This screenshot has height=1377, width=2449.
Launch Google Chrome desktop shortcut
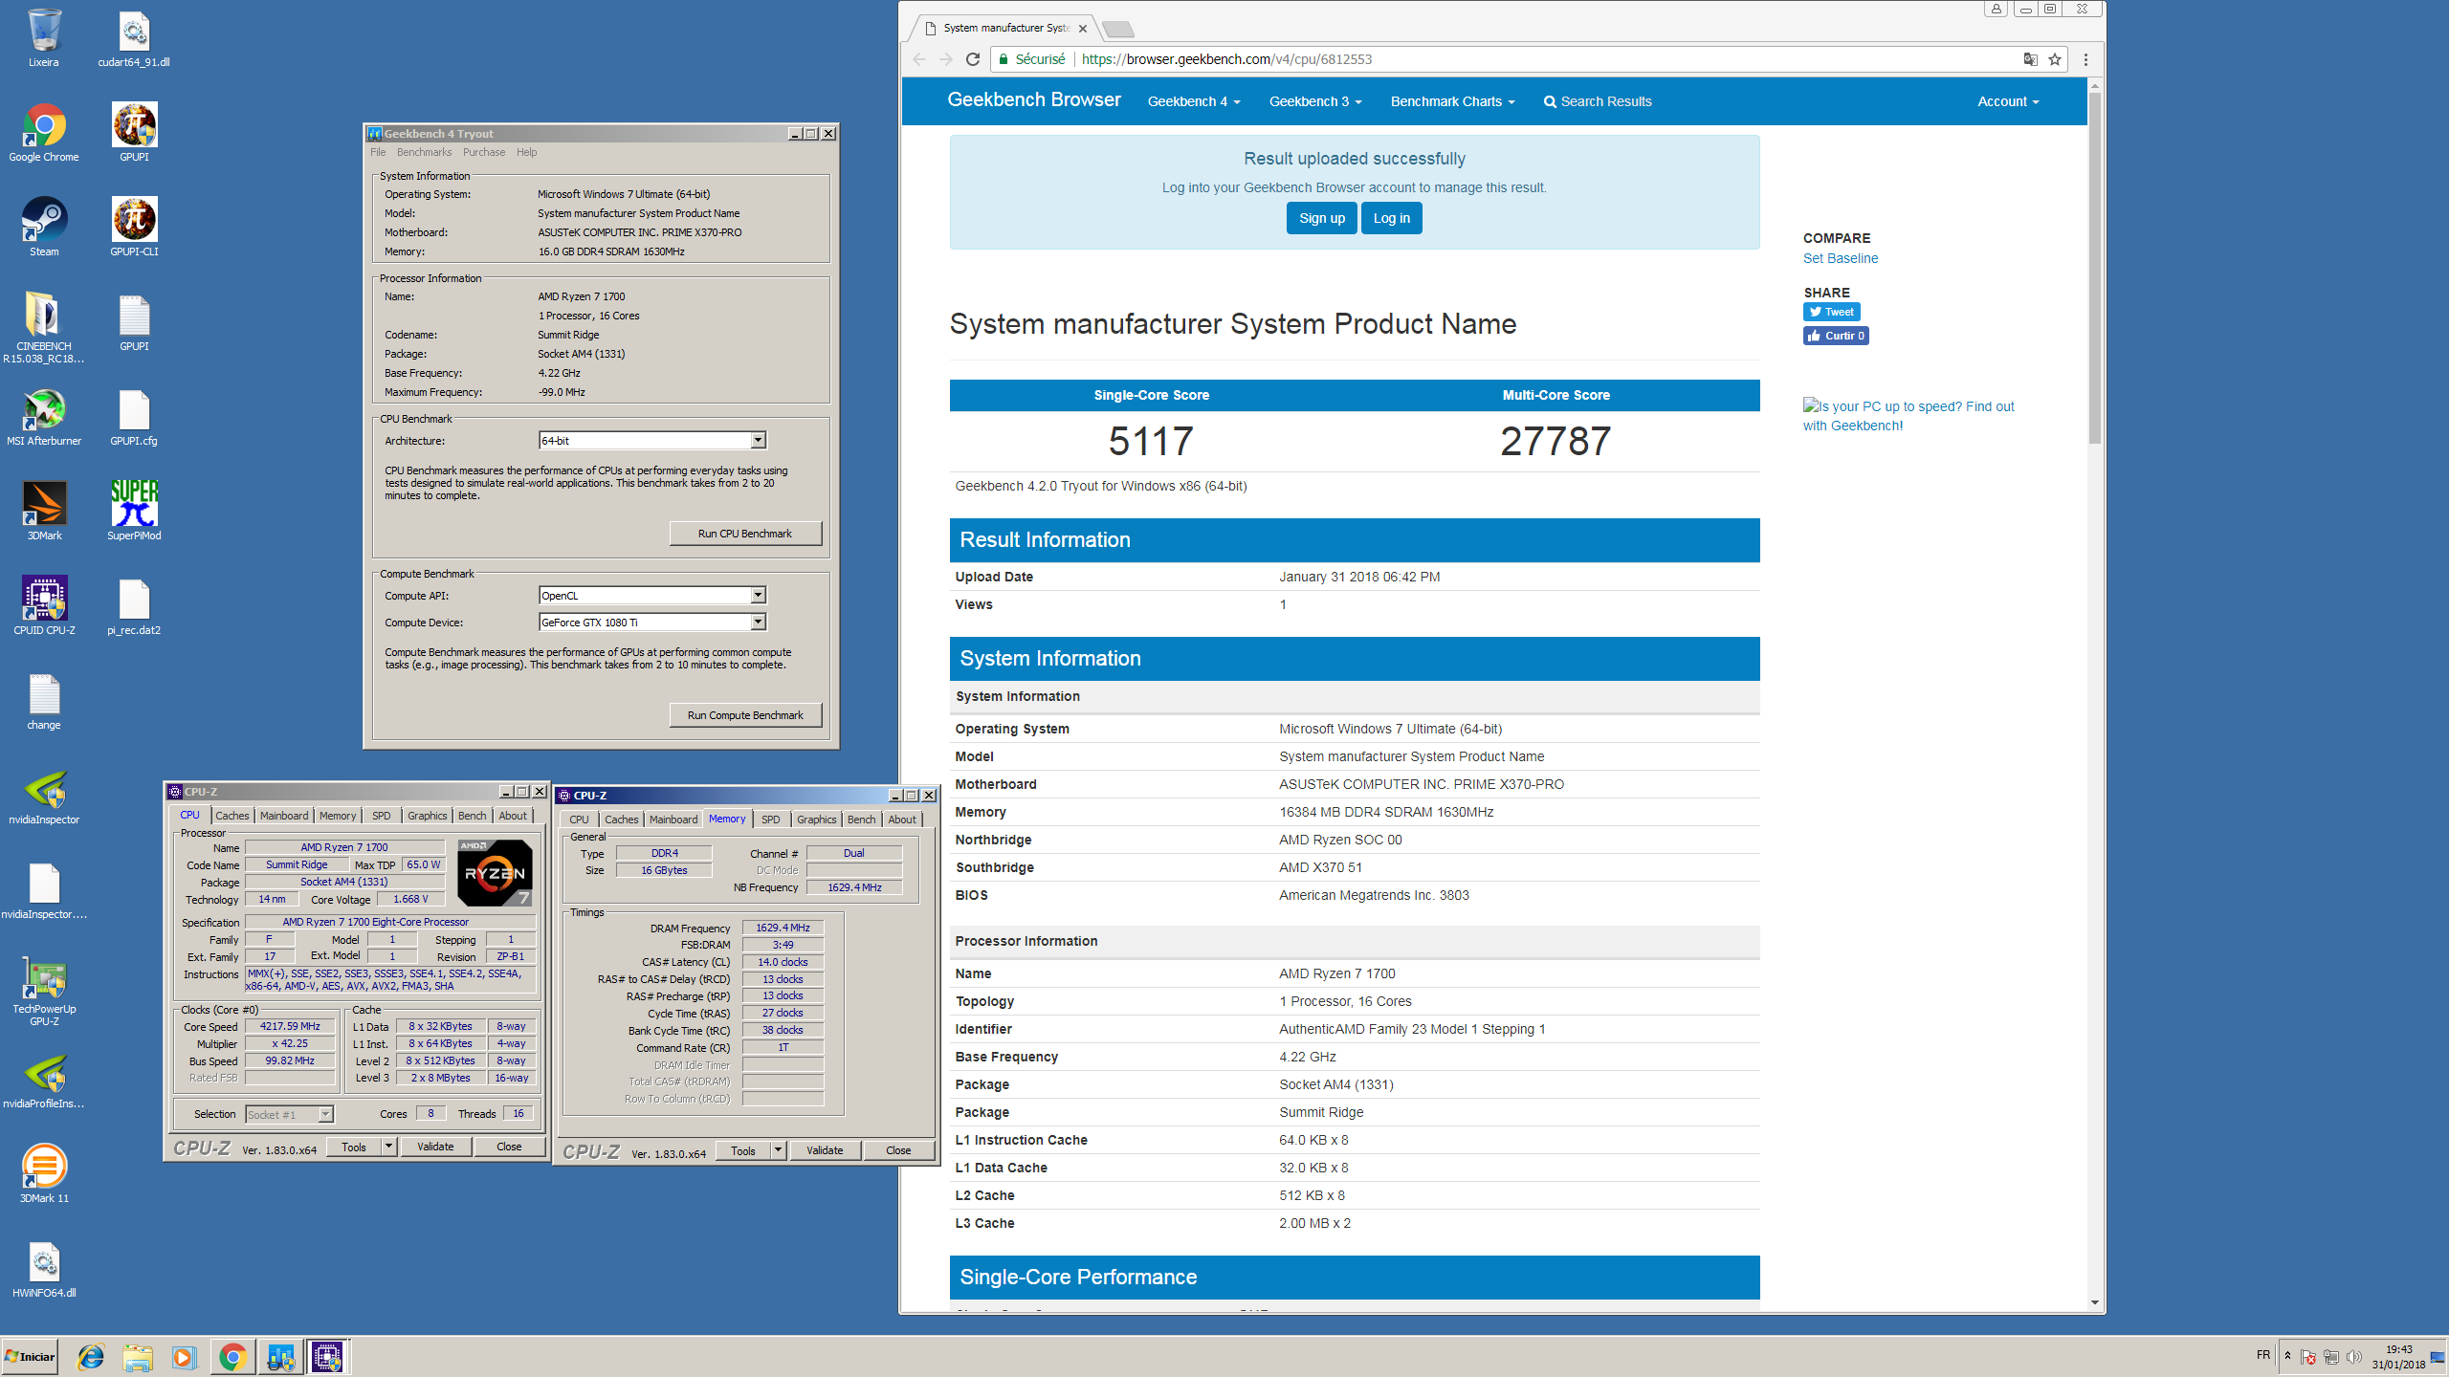[44, 133]
